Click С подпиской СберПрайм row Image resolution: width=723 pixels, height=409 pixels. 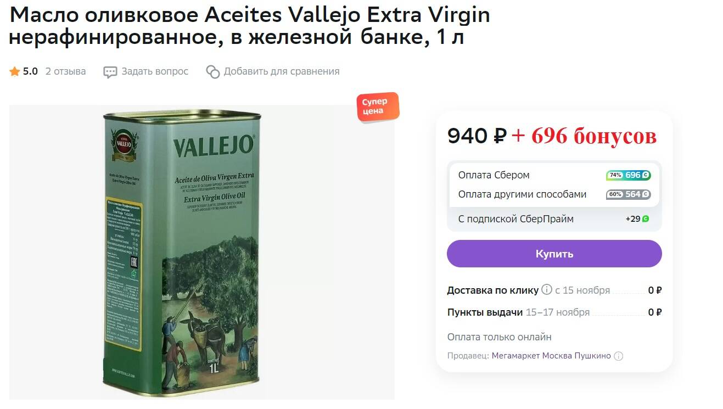coord(554,219)
